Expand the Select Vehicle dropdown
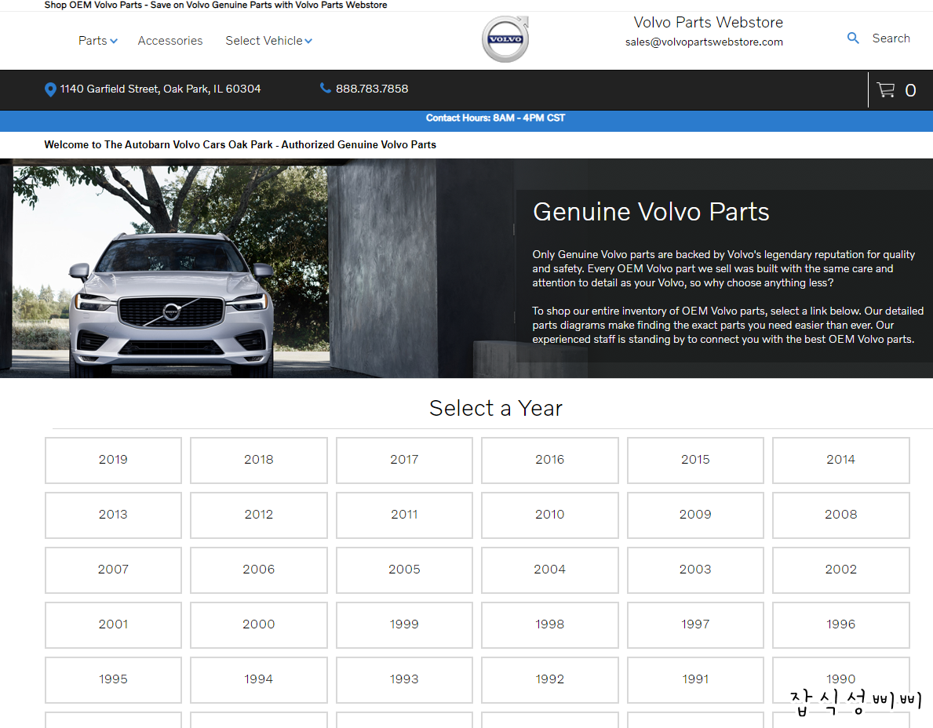Viewport: 933px width, 728px height. 268,41
